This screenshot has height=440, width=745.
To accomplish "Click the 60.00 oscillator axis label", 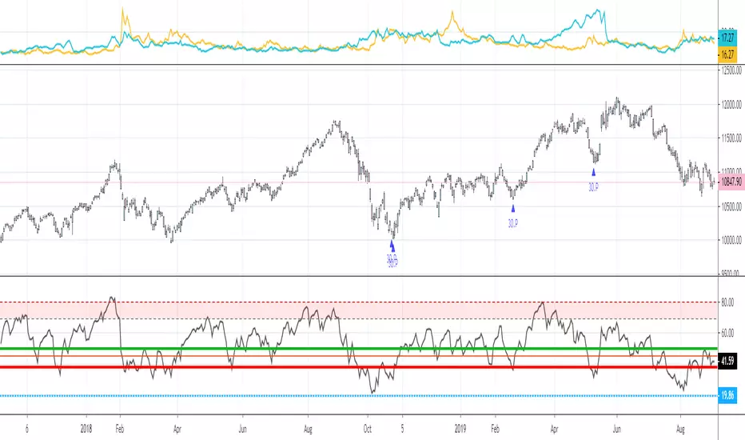I will tap(727, 333).
